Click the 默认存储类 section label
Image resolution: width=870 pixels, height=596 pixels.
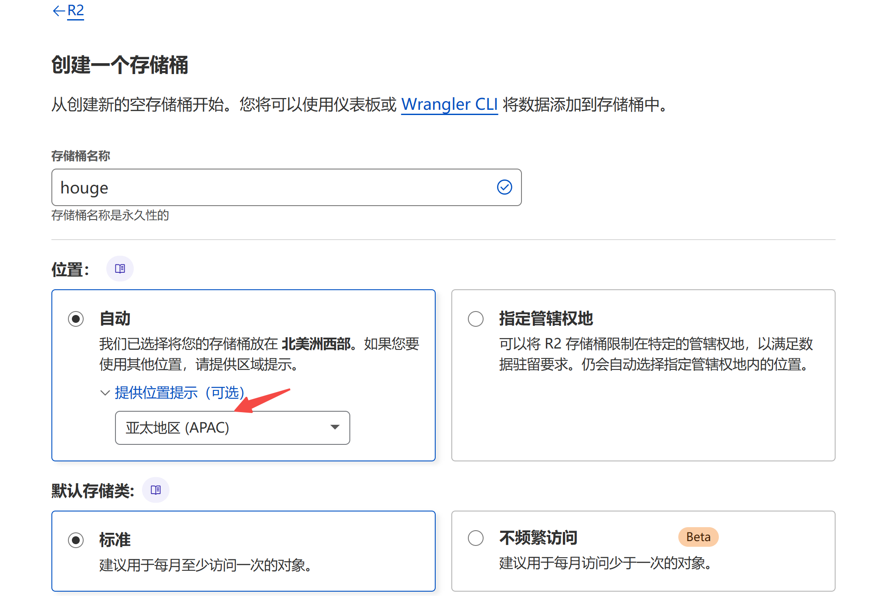coord(93,491)
